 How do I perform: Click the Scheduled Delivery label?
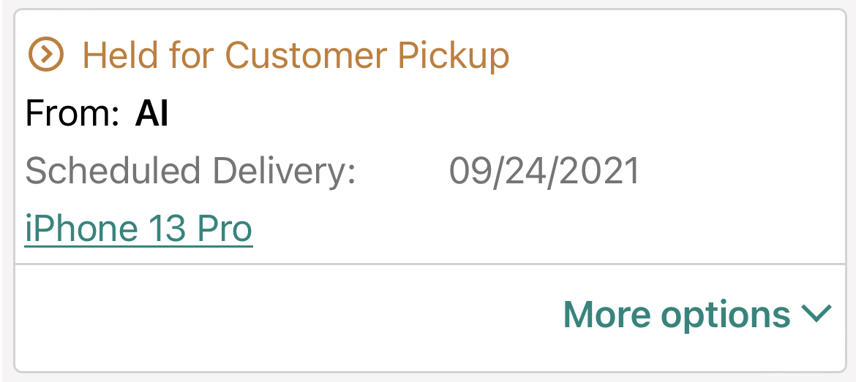point(190,172)
